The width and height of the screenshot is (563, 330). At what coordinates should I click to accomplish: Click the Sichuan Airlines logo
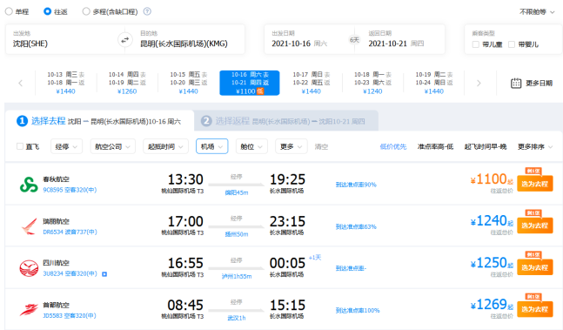click(x=29, y=268)
